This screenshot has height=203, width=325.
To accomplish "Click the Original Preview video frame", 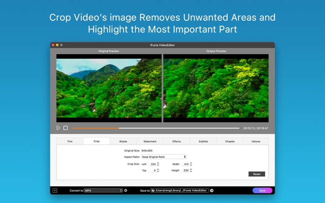I will (x=109, y=88).
